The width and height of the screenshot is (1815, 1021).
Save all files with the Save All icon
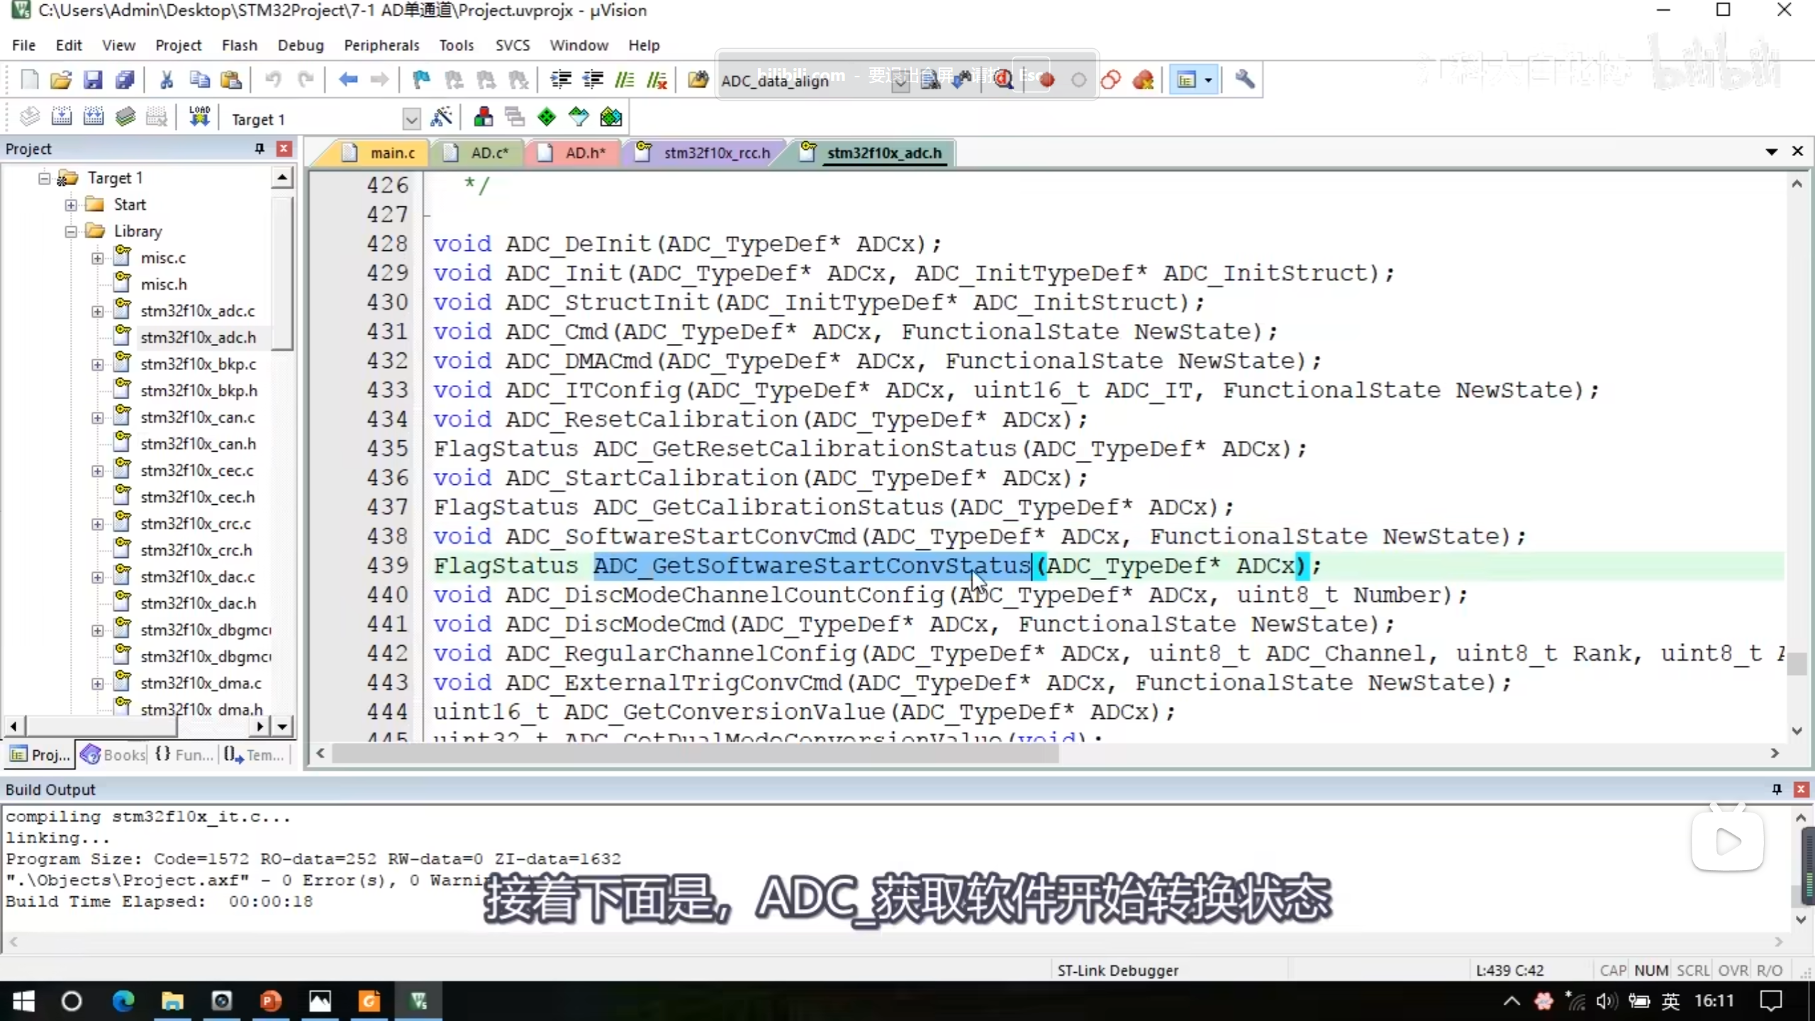click(125, 79)
